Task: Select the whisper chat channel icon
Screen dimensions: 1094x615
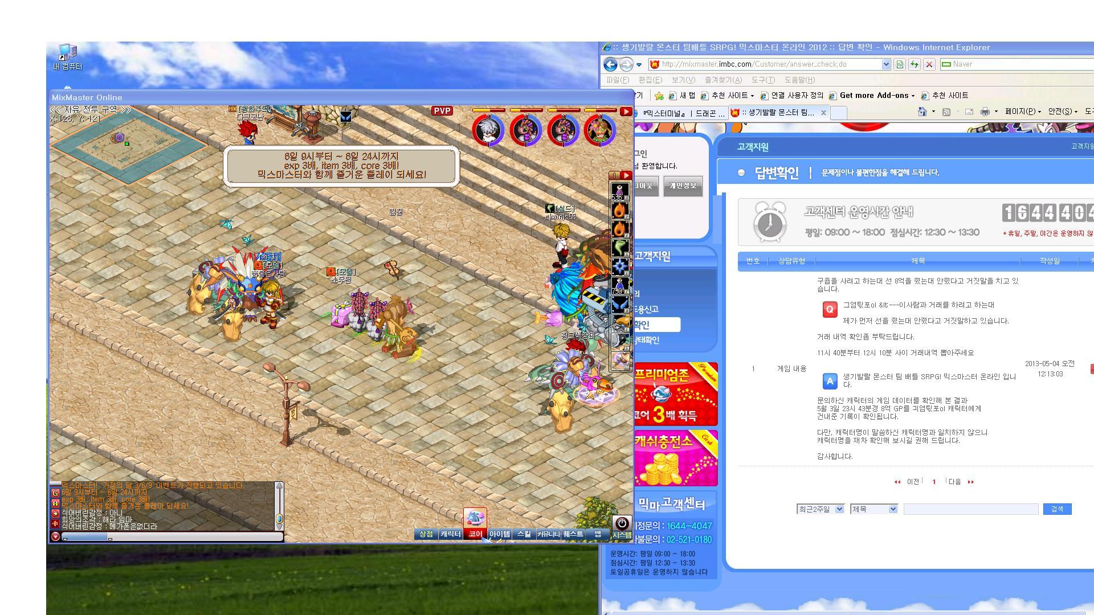Action: pos(55,513)
